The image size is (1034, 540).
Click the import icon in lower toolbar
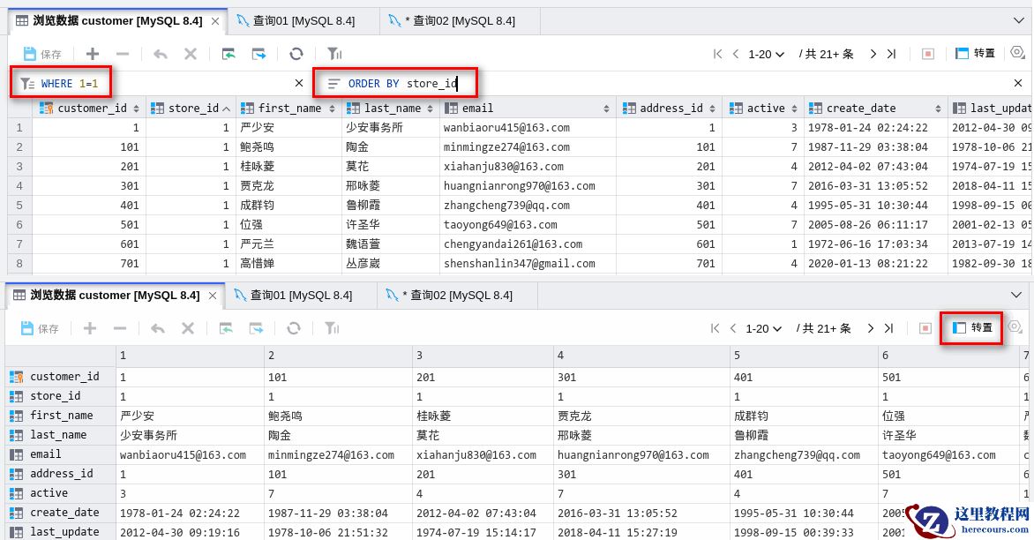(226, 328)
